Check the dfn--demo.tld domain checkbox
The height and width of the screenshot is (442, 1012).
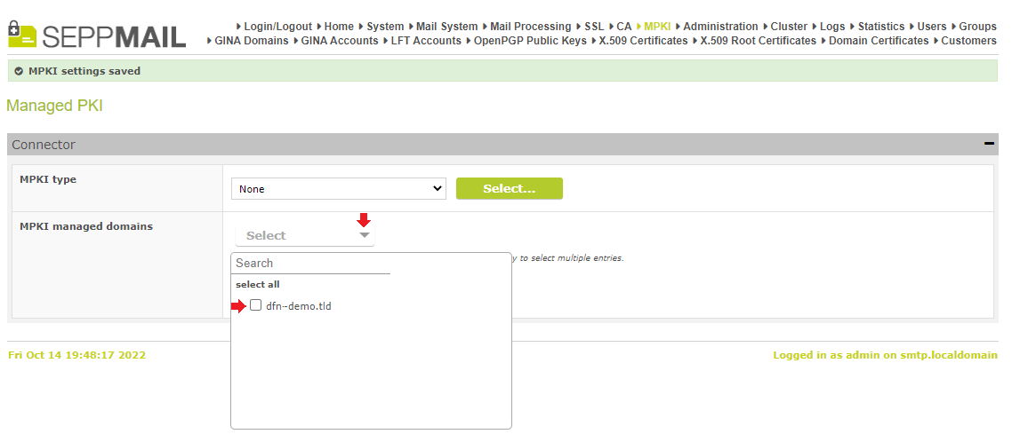pos(255,305)
